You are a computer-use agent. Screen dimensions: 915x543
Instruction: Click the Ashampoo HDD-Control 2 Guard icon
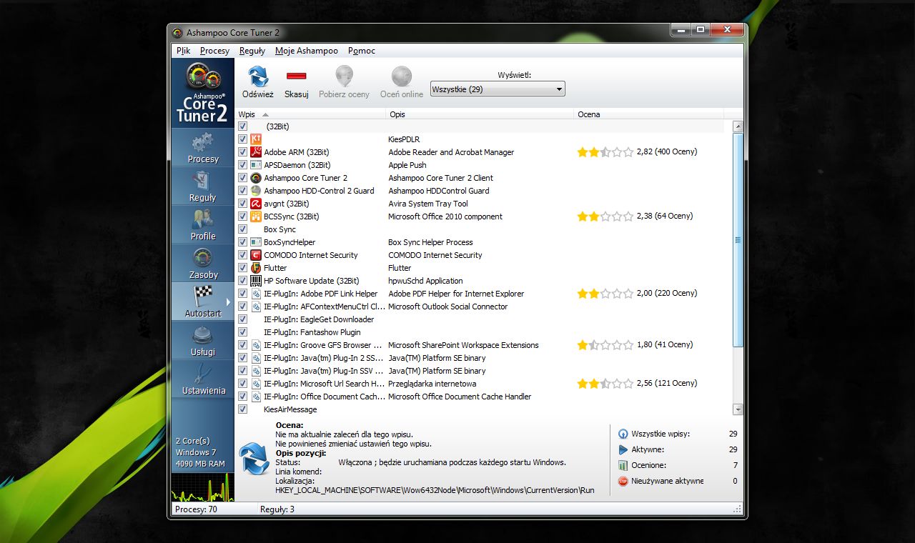[256, 191]
